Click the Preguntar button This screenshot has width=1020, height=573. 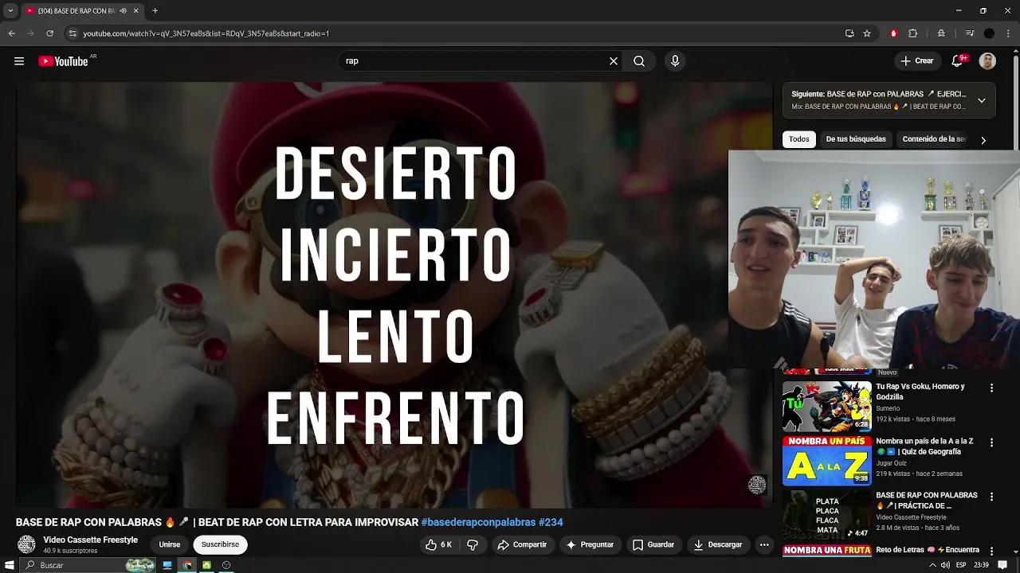click(x=590, y=545)
